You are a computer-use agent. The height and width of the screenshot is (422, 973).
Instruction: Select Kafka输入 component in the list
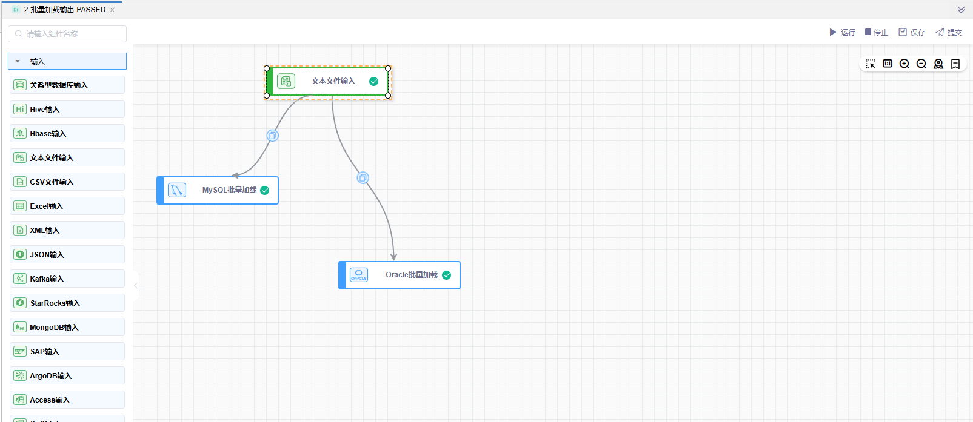(67, 279)
